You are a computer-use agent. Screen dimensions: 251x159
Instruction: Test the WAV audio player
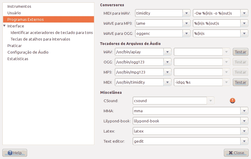pos(240,52)
